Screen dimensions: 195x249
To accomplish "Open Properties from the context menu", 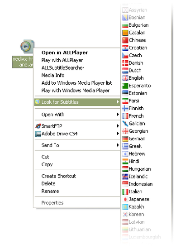I will point(52,203).
